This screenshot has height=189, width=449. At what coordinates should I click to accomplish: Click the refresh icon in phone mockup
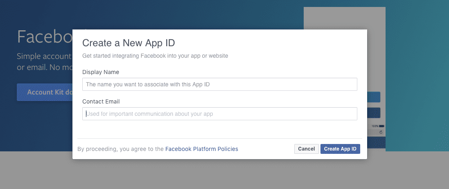pos(381,132)
